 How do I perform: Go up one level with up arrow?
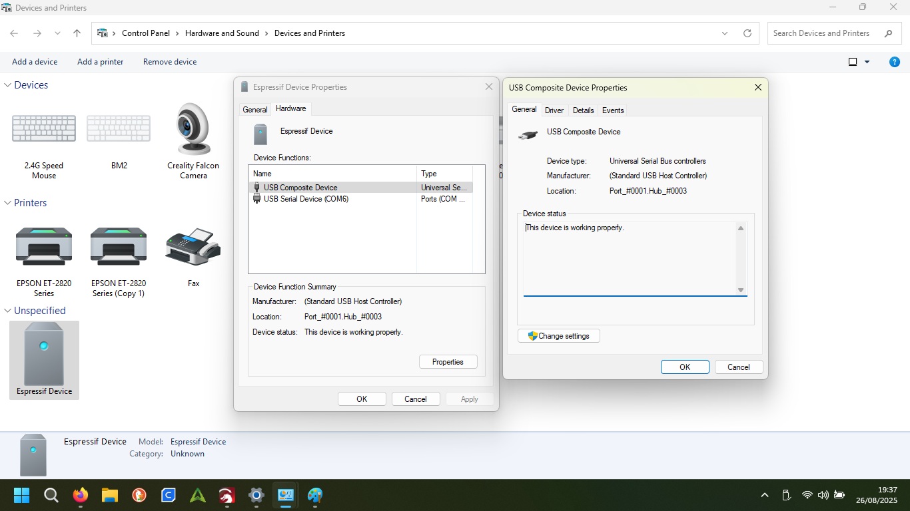(77, 33)
